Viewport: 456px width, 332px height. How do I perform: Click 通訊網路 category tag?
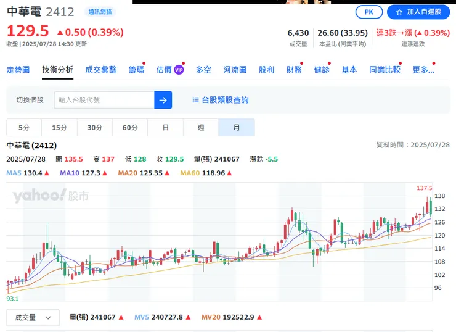100,12
